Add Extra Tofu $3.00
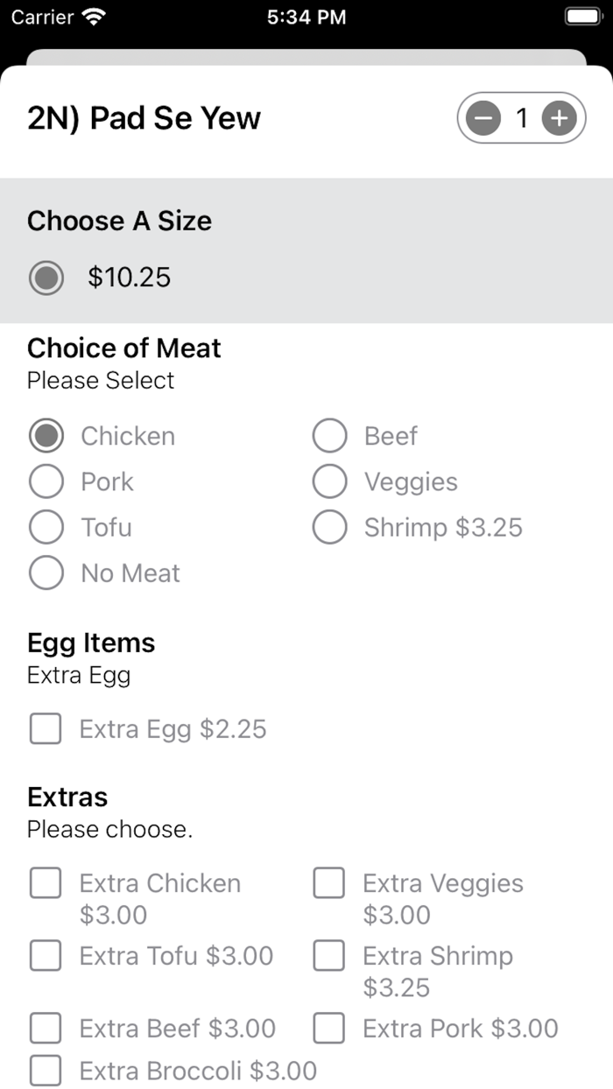This screenshot has height=1089, width=613. (x=46, y=956)
